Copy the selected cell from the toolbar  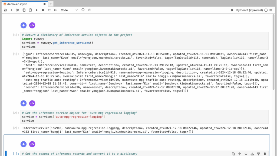point(24,10)
